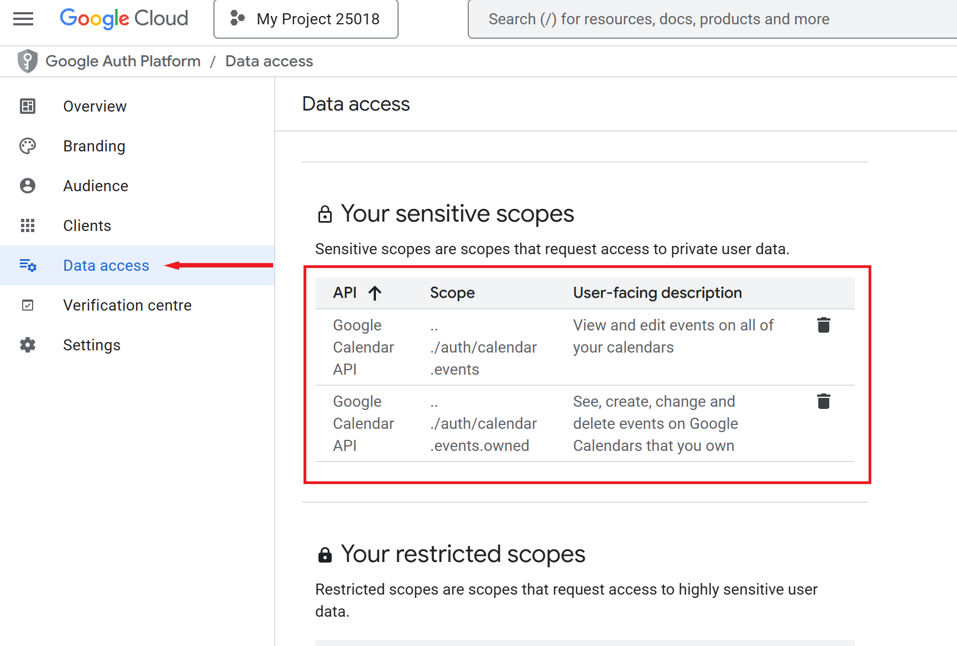Open the Data access sidebar item

pyautogui.click(x=106, y=265)
